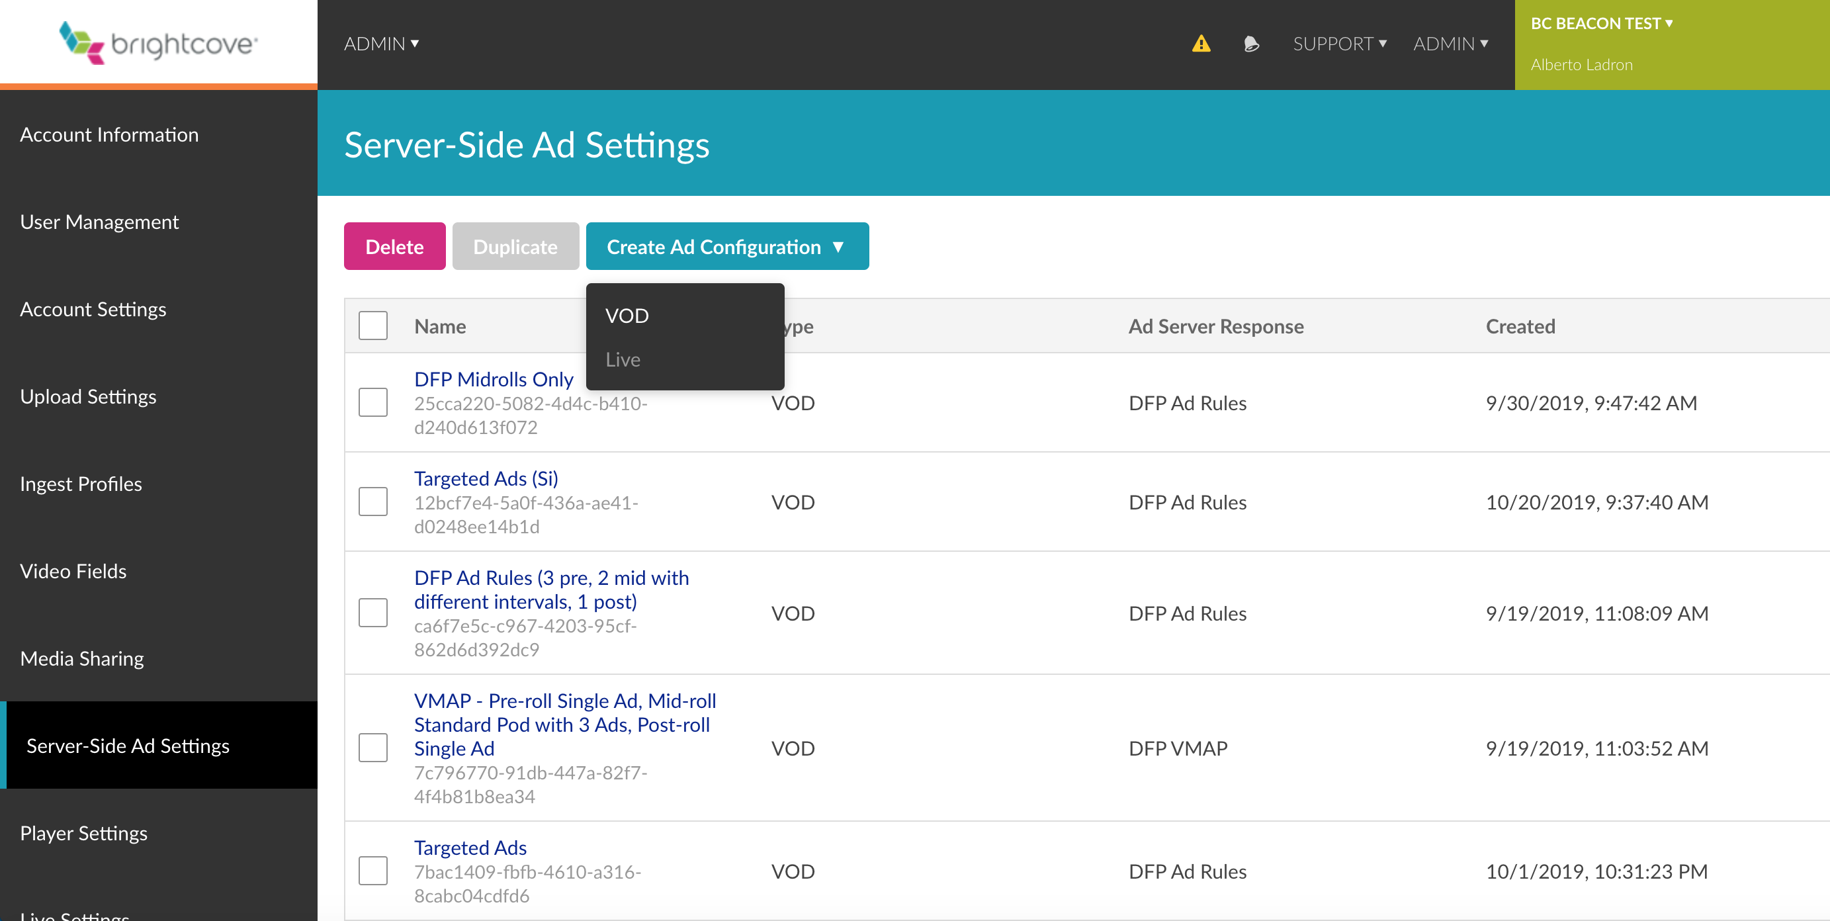Expand the SUPPORT menu in header
1830x921 pixels.
point(1339,44)
